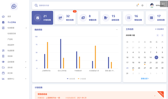Open 项目库 menu item
This screenshot has height=99, width=168.
point(10,56)
